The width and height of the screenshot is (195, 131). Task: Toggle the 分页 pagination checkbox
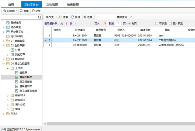click(x=129, y=23)
